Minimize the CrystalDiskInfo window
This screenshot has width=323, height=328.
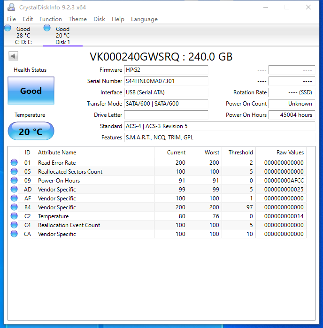(266, 8)
